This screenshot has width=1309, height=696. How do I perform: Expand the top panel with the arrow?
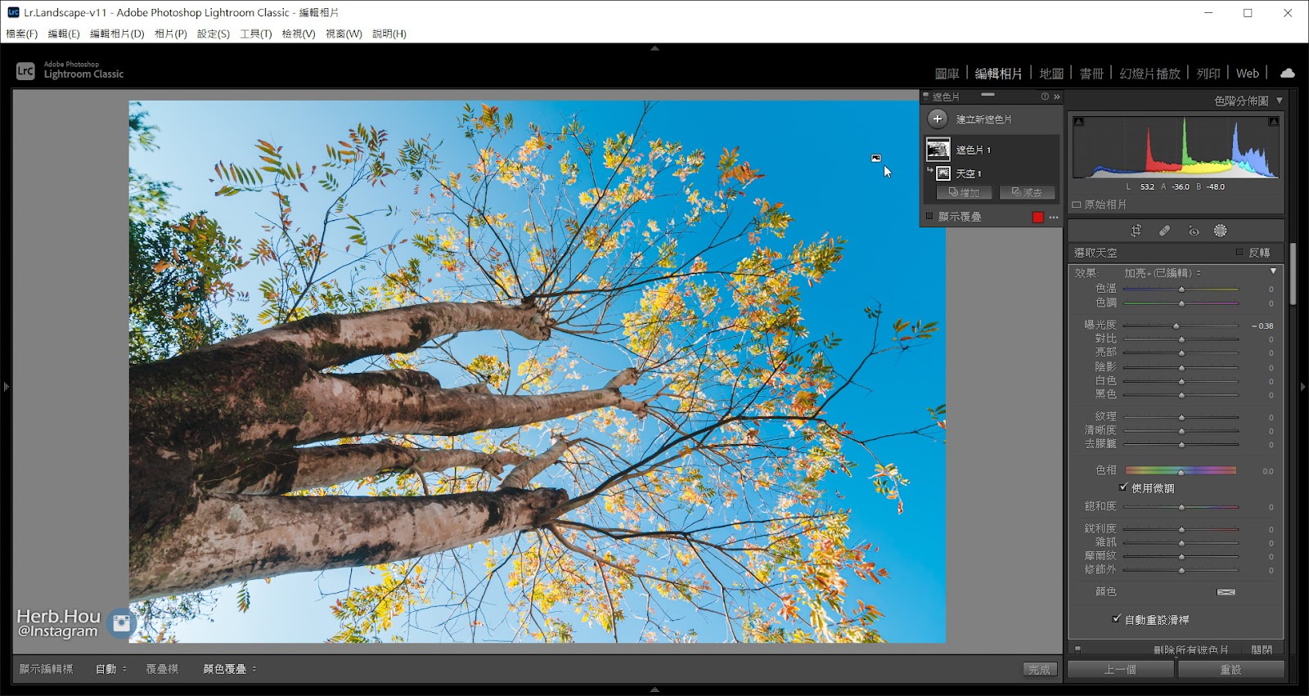point(654,48)
